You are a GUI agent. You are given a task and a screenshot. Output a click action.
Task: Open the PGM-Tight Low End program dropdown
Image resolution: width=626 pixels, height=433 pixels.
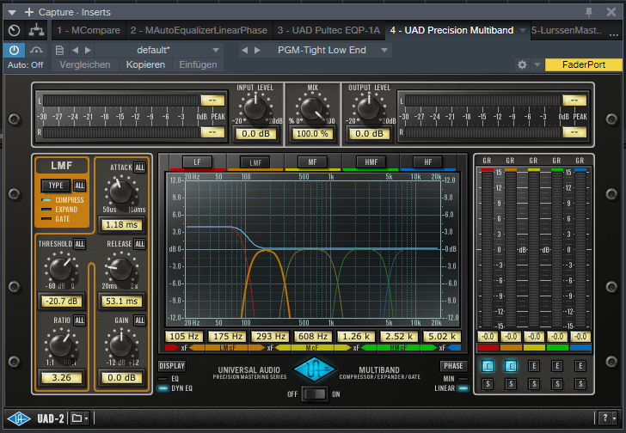pos(384,50)
